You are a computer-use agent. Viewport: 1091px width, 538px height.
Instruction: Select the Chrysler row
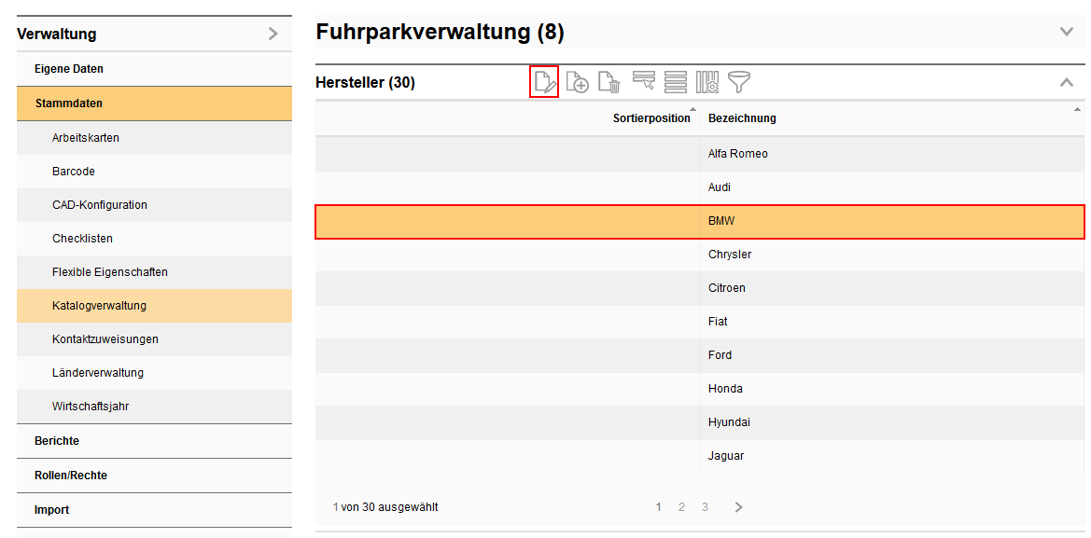[730, 255]
